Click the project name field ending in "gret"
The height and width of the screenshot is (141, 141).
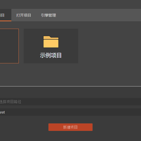[70, 112]
